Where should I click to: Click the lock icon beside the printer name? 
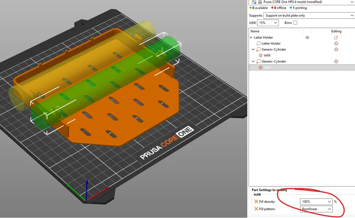(260, 2)
